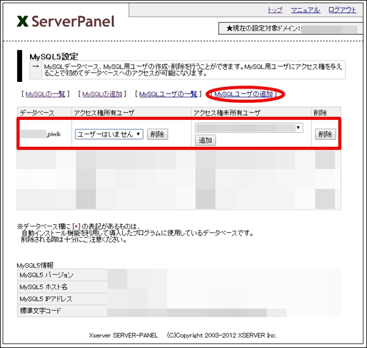
Task: Click the MySQL5情報 label
Action: pyautogui.click(x=35, y=265)
